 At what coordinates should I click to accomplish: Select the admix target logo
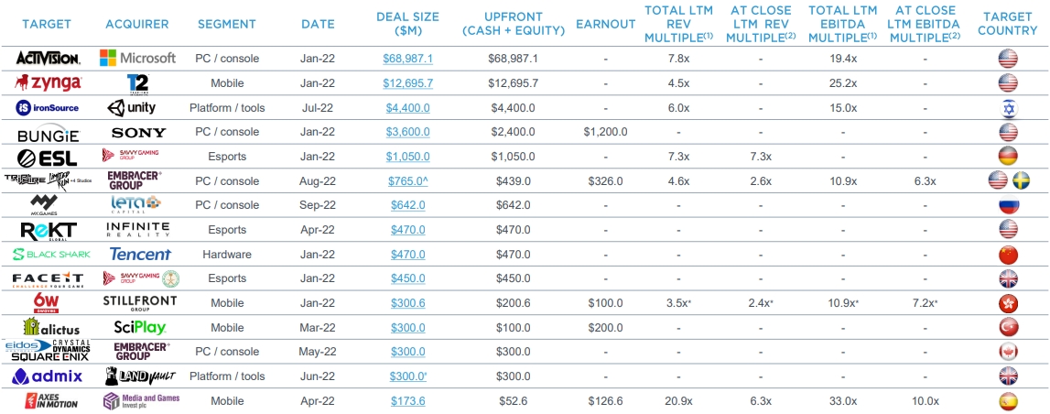(x=48, y=376)
